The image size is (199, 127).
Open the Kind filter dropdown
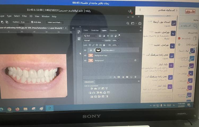click(x=90, y=36)
